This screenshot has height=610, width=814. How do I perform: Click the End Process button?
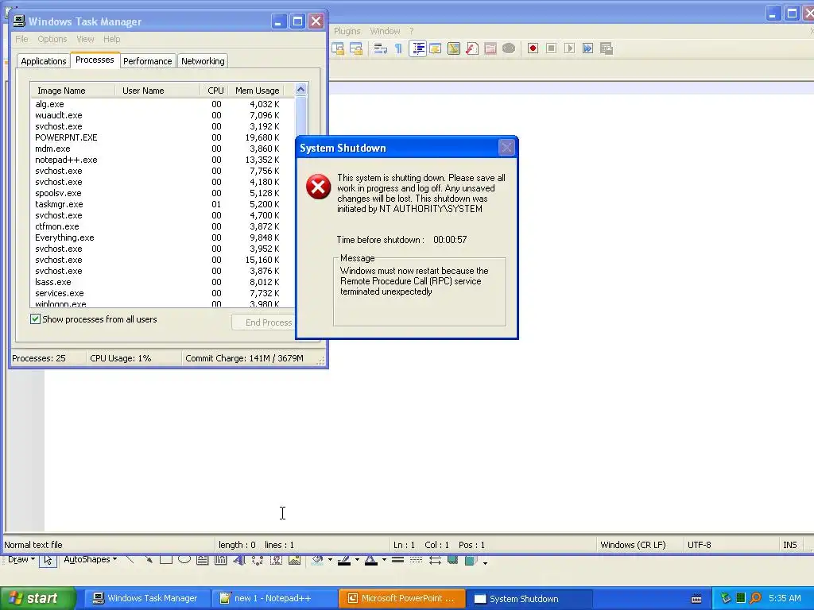(264, 322)
